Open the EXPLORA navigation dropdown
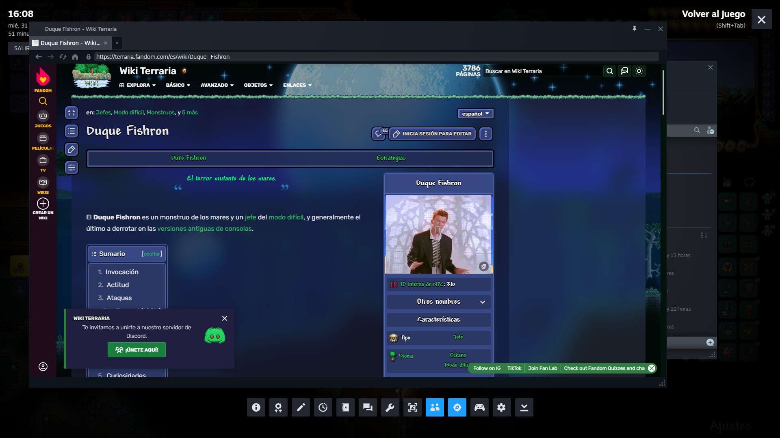The width and height of the screenshot is (780, 438). pyautogui.click(x=137, y=85)
